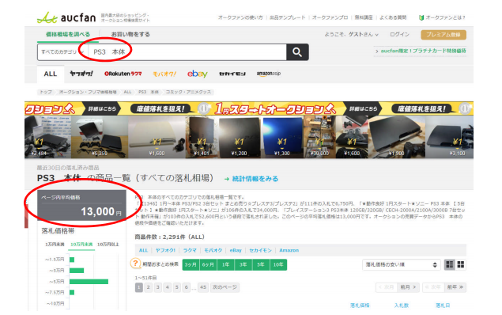Switch to grid view layout icon
This screenshot has width=502, height=315.
(x=461, y=264)
